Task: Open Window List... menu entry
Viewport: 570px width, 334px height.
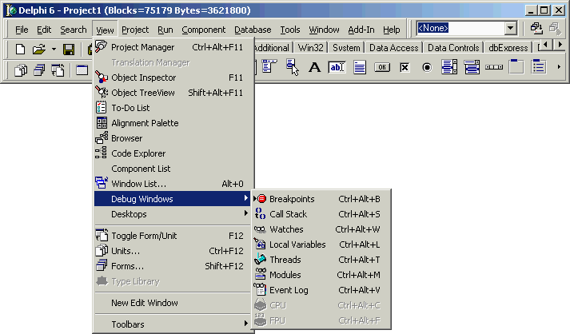Action: (173, 184)
